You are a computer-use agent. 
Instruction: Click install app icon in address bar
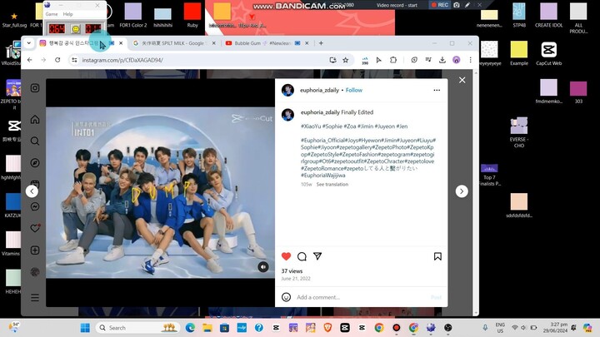[332, 60]
